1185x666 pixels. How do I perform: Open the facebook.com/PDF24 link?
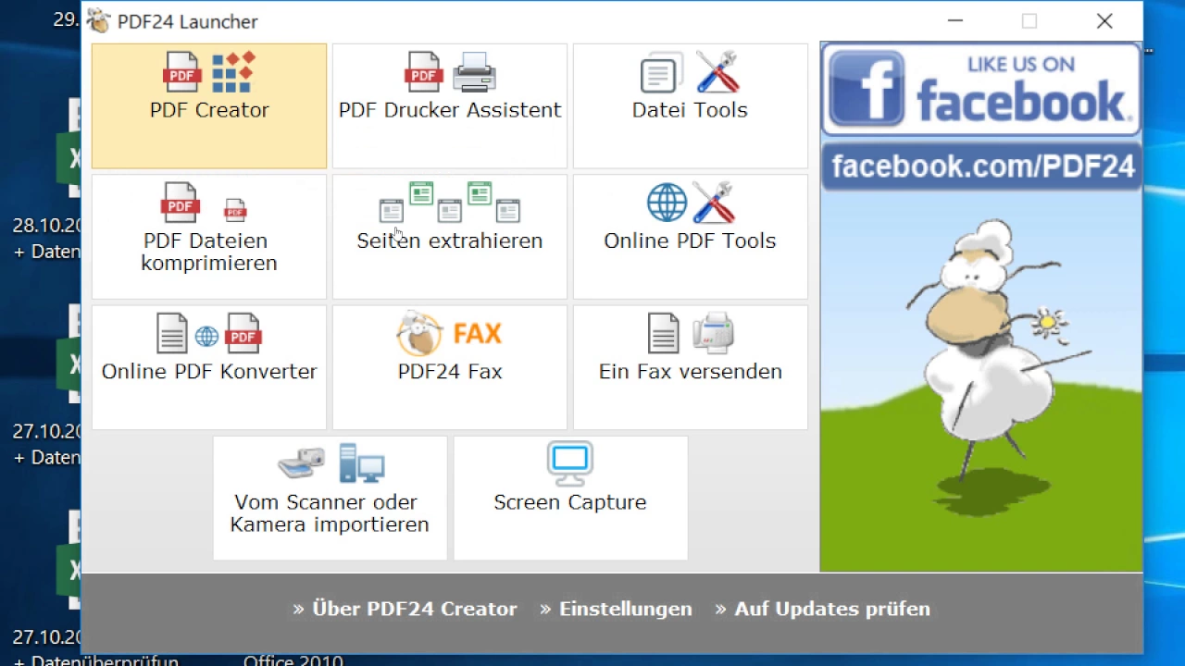coord(982,166)
